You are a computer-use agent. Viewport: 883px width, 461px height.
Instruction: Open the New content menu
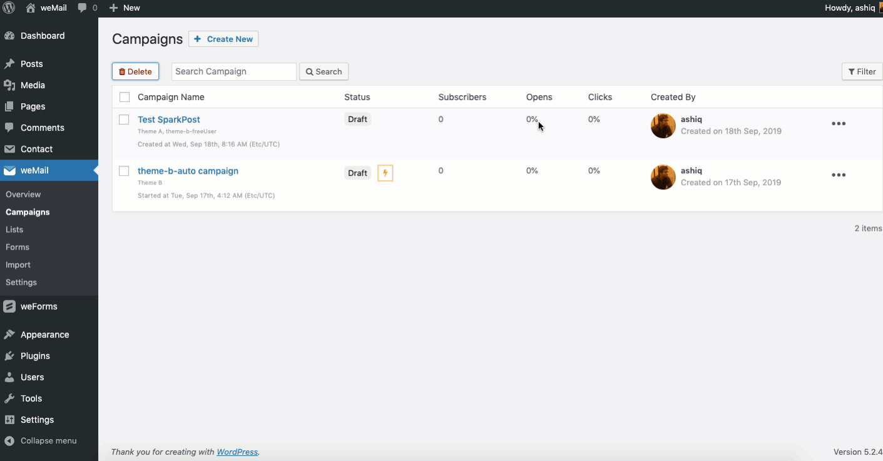[x=125, y=8]
